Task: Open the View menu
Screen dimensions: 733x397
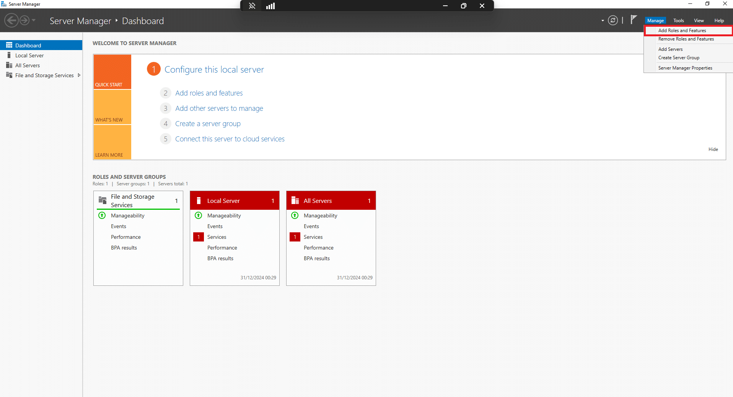Action: pos(699,21)
